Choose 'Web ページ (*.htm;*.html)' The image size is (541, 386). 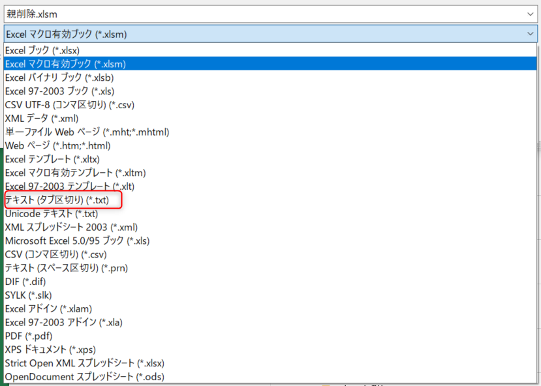270,145
